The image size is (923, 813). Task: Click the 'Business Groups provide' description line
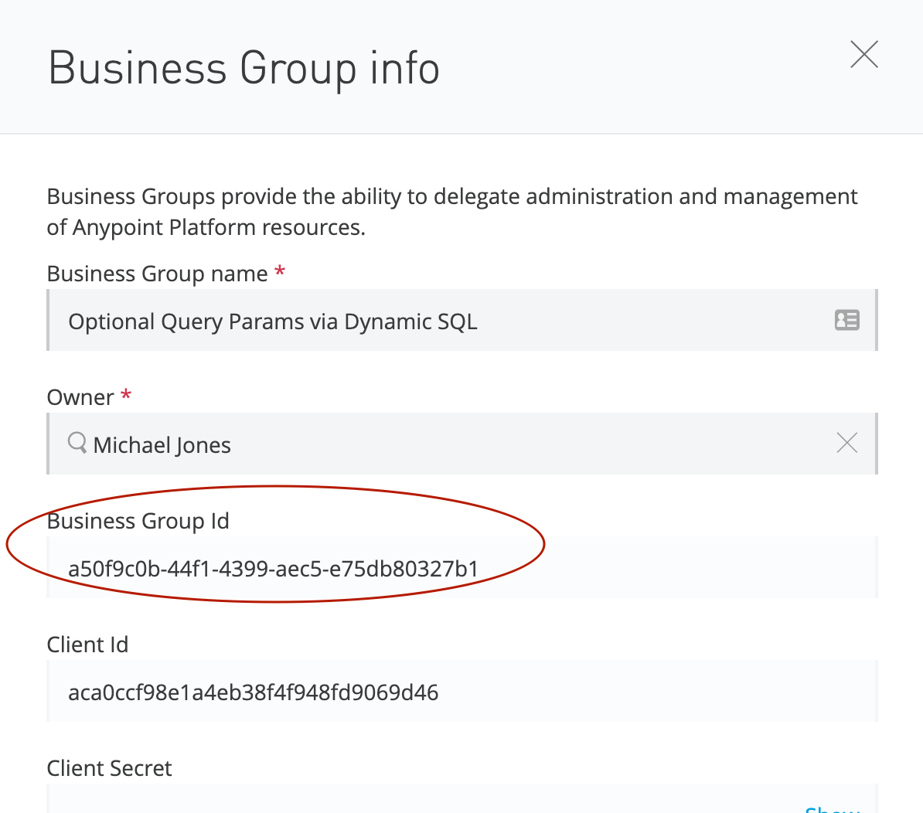[452, 196]
